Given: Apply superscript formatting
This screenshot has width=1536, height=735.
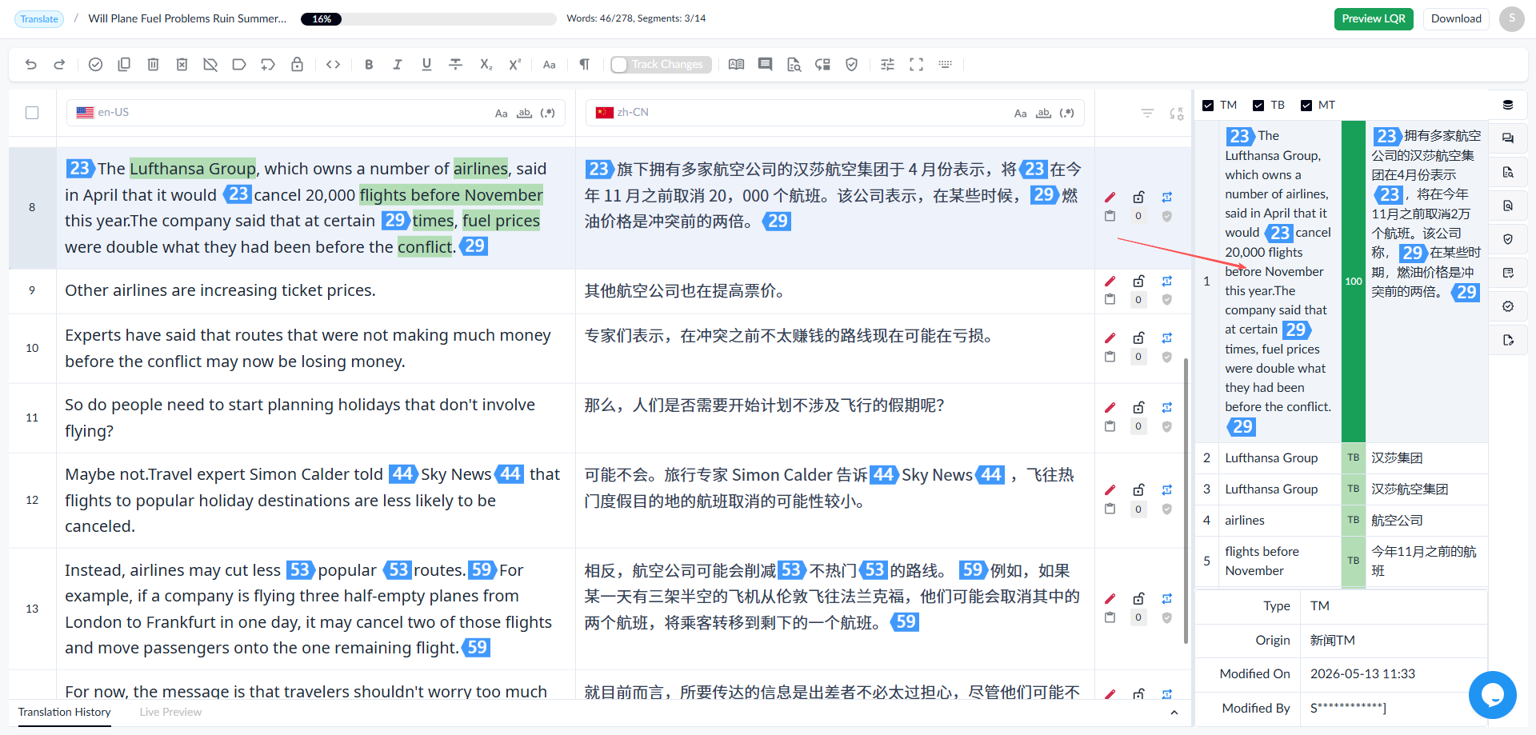Looking at the screenshot, I should [514, 65].
